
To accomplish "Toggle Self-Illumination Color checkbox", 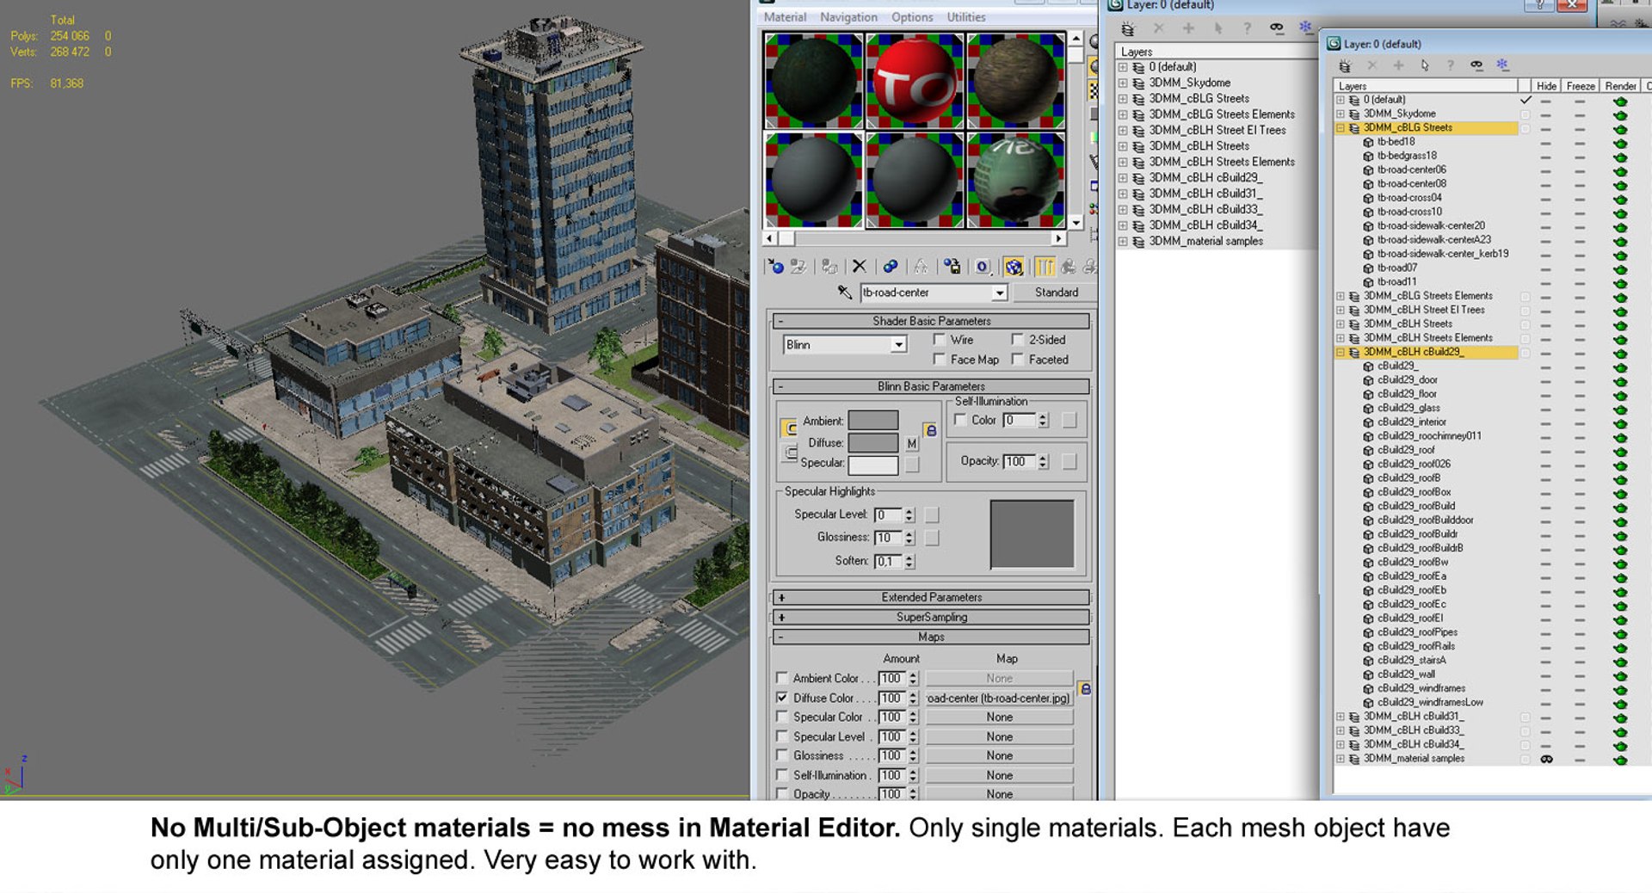I will (x=960, y=420).
